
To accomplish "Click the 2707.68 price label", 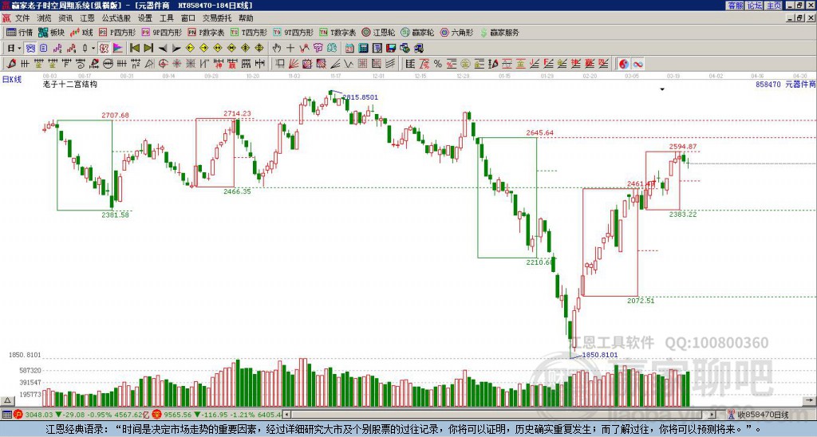I will pyautogui.click(x=115, y=115).
